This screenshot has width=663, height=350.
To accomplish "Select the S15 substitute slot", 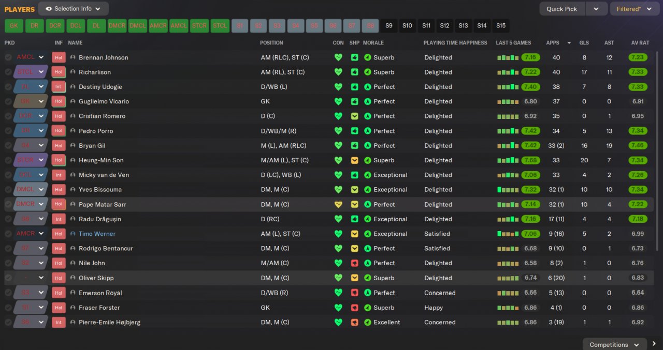I will (501, 26).
